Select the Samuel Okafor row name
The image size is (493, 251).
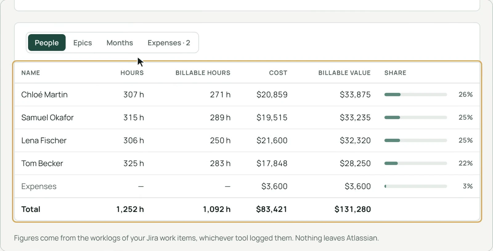coord(47,118)
